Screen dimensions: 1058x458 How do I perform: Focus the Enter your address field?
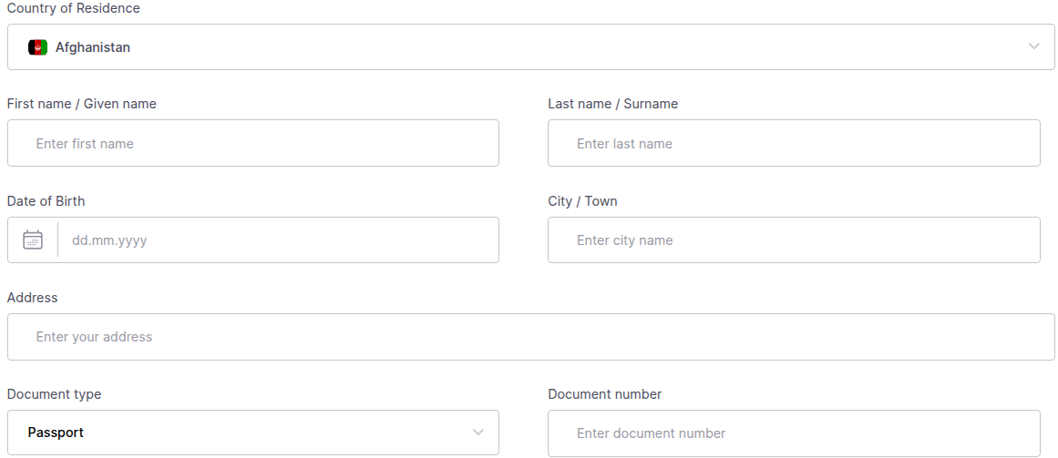(530, 337)
